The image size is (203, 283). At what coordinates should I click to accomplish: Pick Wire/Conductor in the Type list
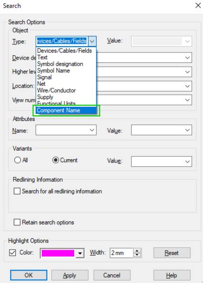coord(57,90)
